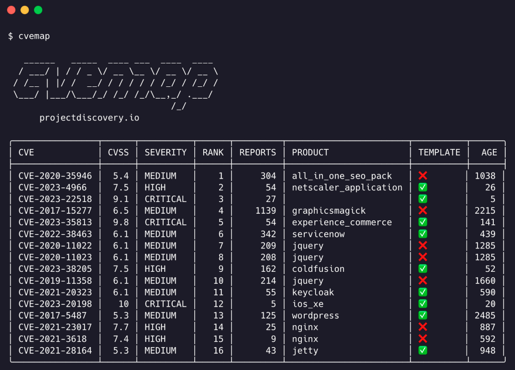Viewport: 515px width, 370px height.
Task: Click the green template icon for ios_xe
Action: [422, 304]
